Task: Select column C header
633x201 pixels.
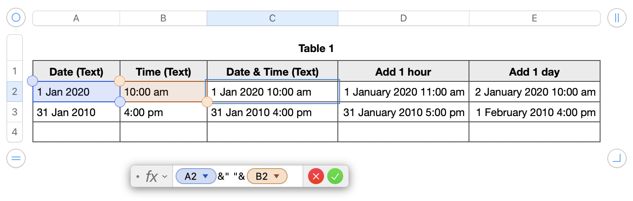Action: (x=272, y=18)
